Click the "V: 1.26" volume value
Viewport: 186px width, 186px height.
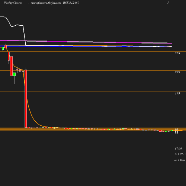179,154
